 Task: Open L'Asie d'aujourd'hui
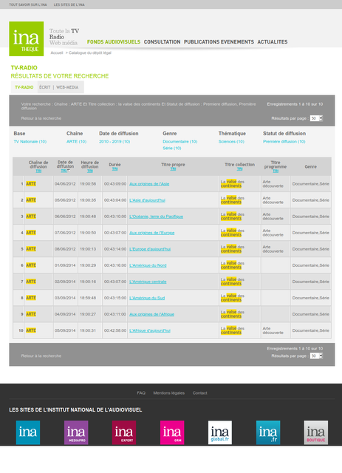pos(147,200)
